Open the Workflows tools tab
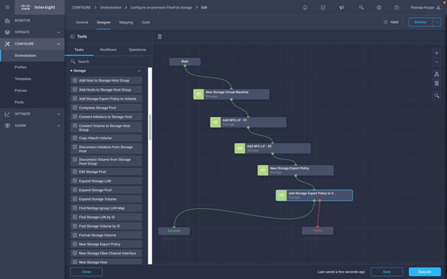Image resolution: width=447 pixels, height=279 pixels. pos(108,49)
